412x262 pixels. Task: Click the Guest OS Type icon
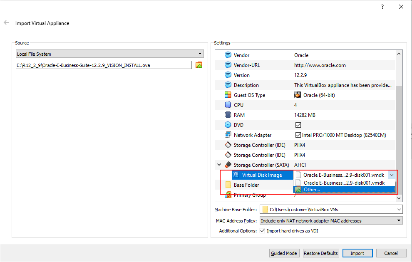[228, 95]
